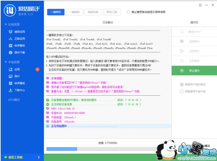Click the green check on 设备需要连接到DFU模式 row
Screen dimensions: 217x161
(x=47, y=100)
